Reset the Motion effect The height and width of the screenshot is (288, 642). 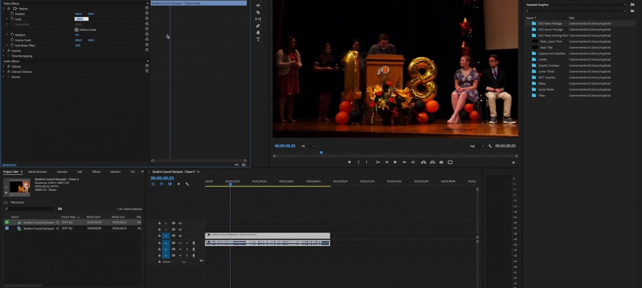coord(147,8)
